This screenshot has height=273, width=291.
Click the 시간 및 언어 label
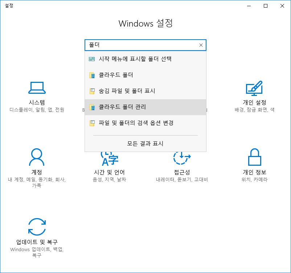[x=109, y=172]
